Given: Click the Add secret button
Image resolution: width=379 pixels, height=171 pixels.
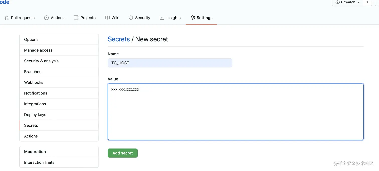Looking at the screenshot, I should coord(123,153).
